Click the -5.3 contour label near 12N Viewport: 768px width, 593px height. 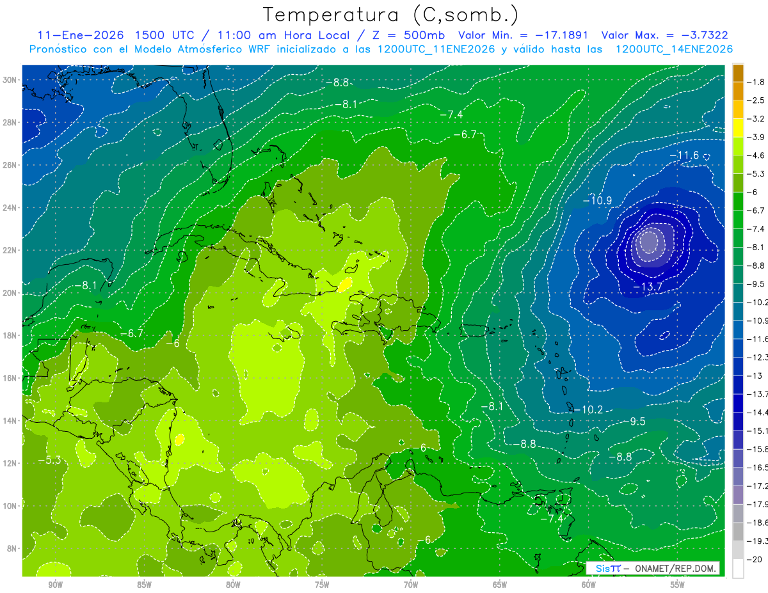coord(49,460)
